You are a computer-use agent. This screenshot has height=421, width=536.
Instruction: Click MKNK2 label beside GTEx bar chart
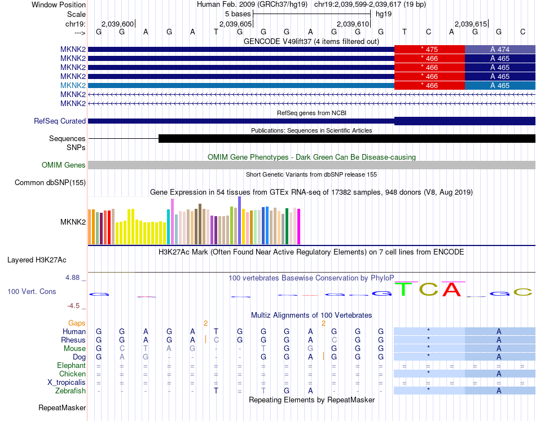click(73, 222)
